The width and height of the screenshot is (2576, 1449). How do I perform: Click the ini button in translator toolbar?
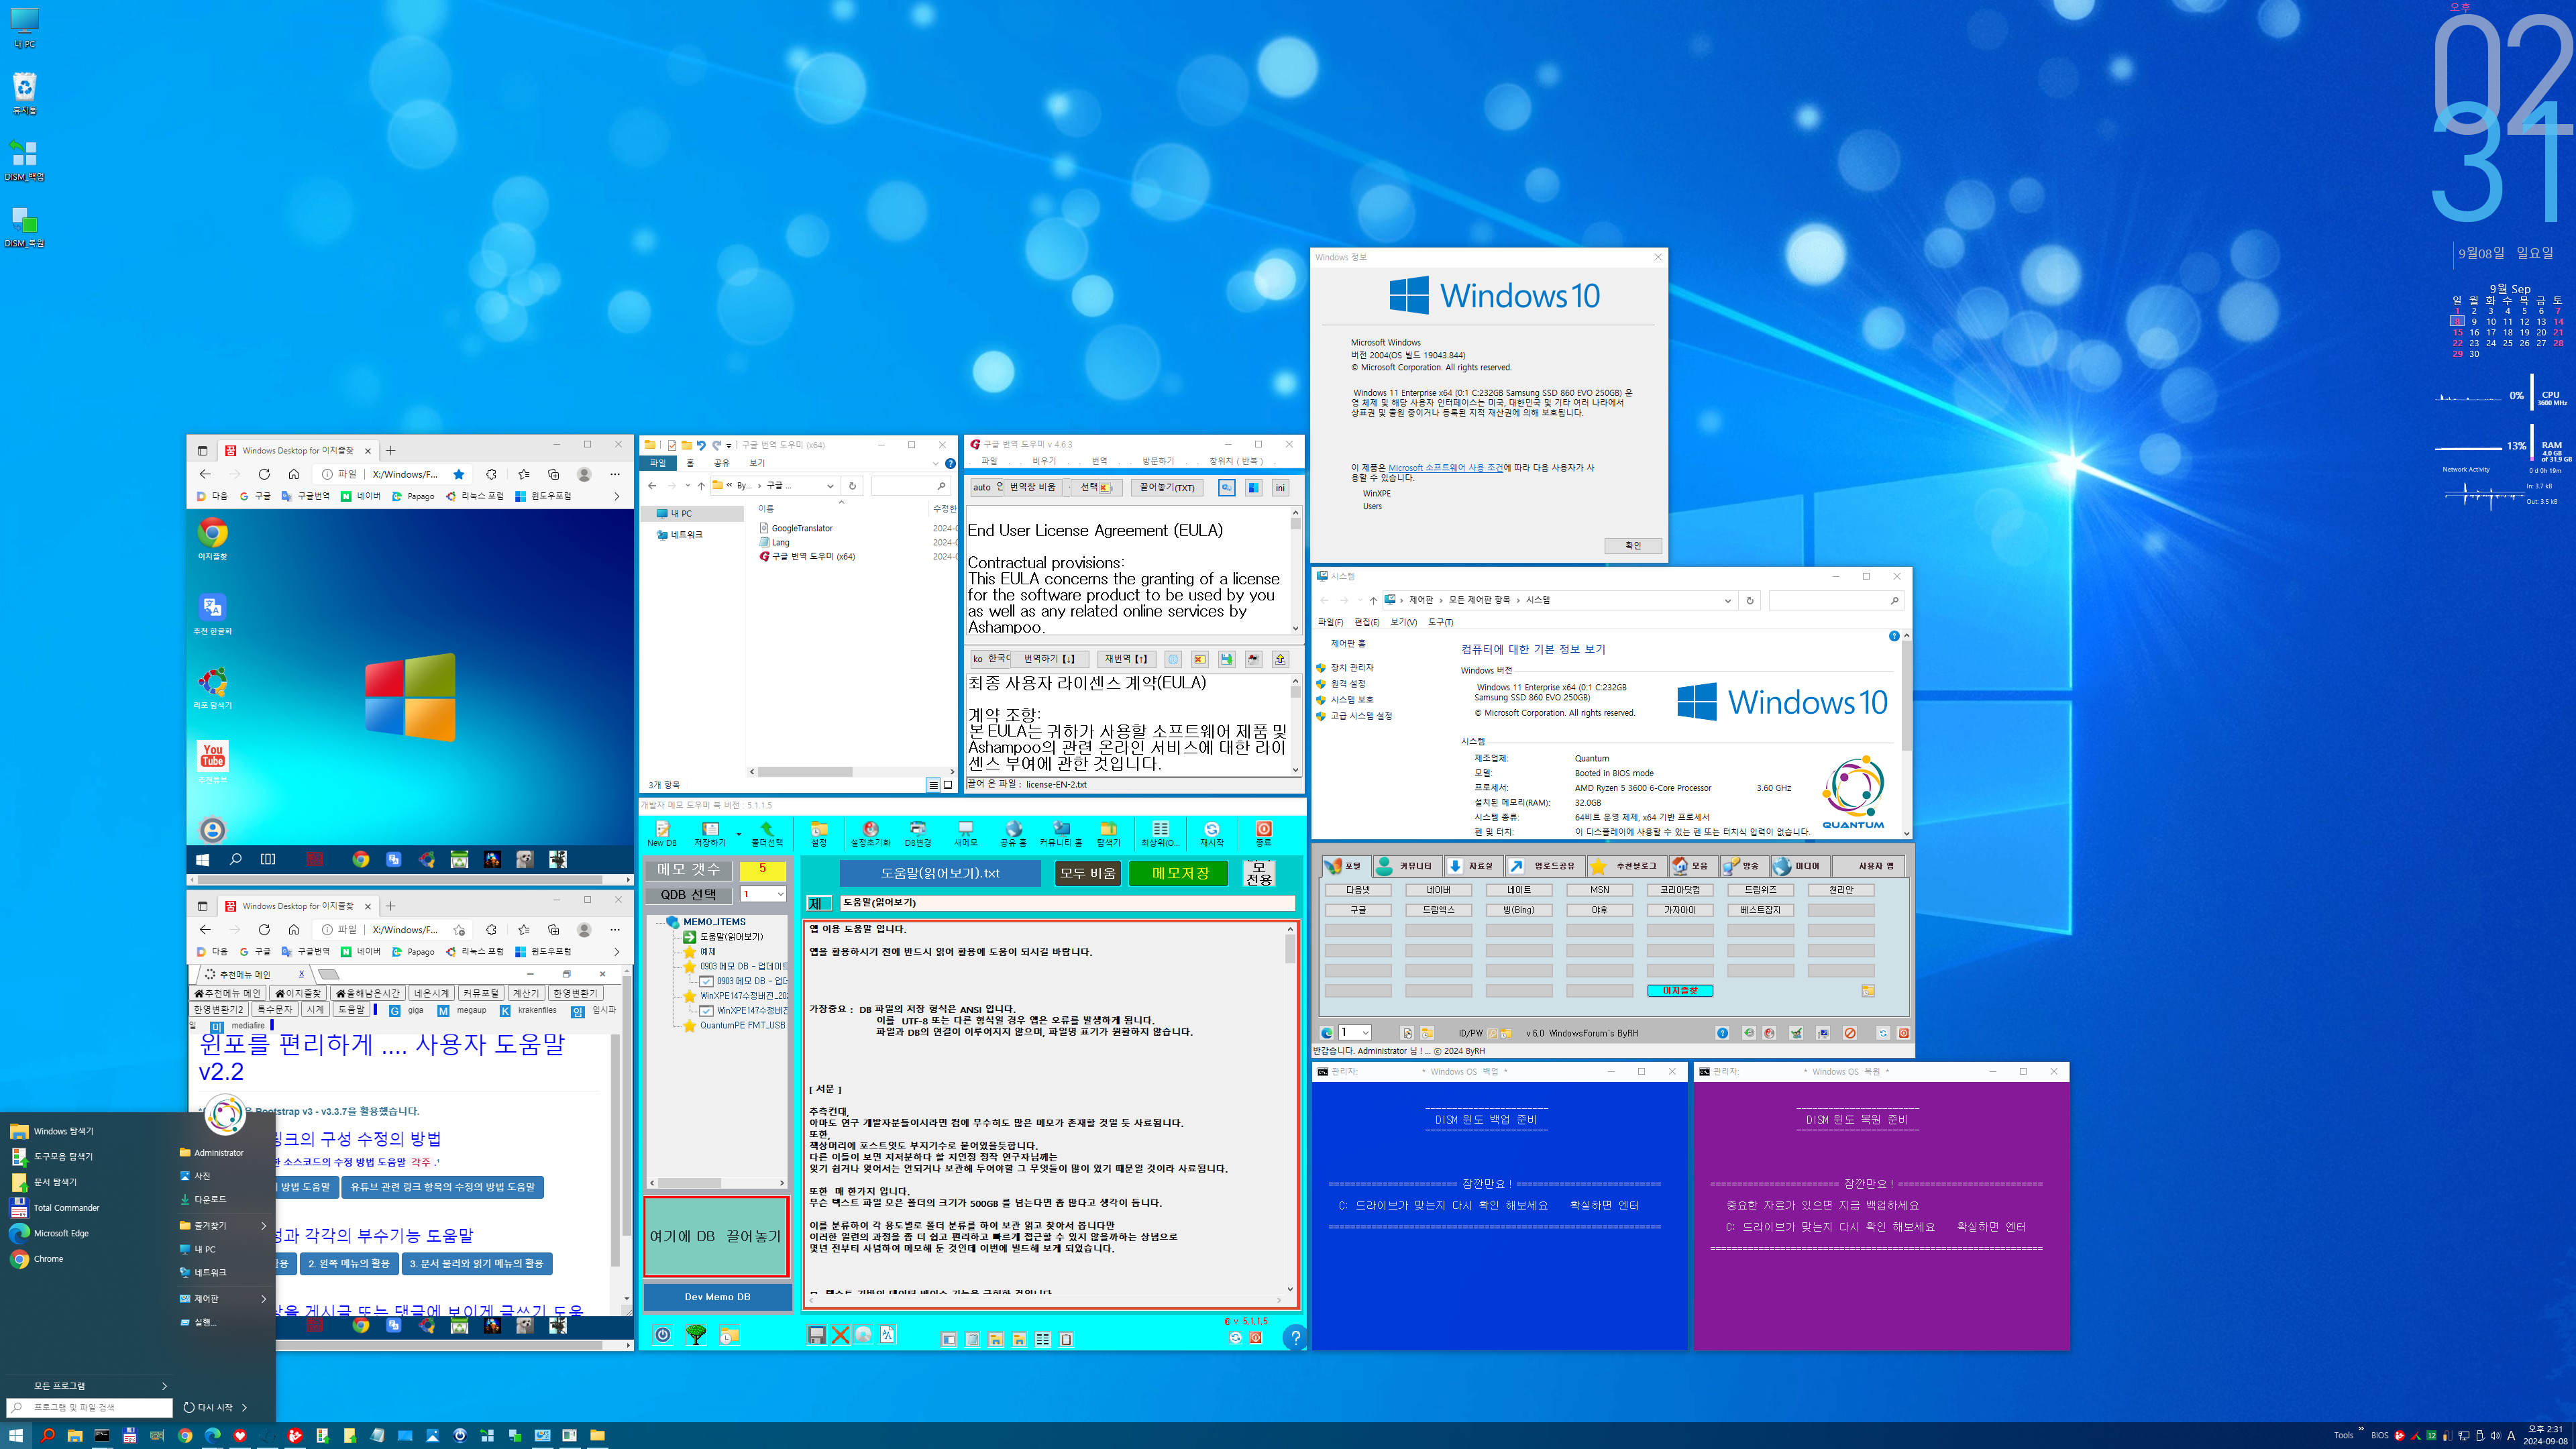[1280, 488]
